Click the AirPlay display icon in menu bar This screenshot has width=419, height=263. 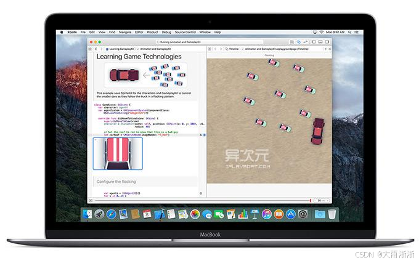click(x=315, y=32)
